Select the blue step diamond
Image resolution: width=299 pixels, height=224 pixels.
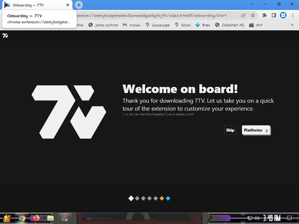pyautogui.click(x=168, y=198)
